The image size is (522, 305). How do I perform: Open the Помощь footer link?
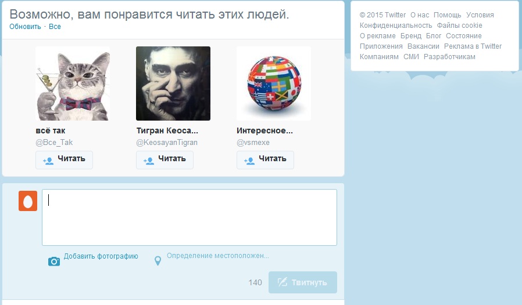point(447,15)
